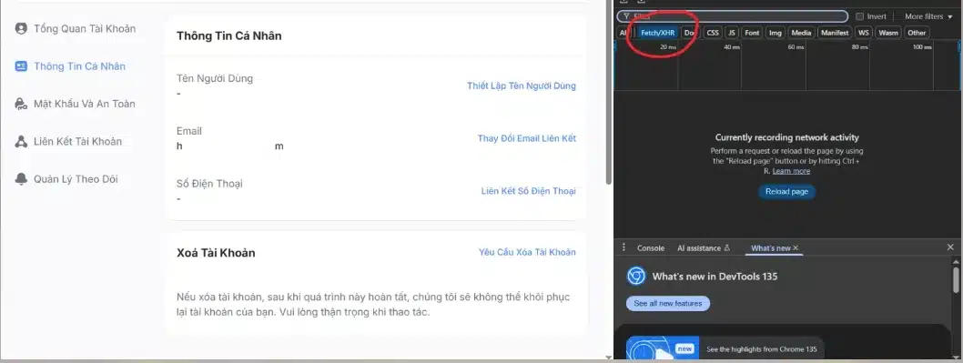Click the 20 ms timeline marker
Image resolution: width=963 pixels, height=363 pixels.
coord(668,46)
